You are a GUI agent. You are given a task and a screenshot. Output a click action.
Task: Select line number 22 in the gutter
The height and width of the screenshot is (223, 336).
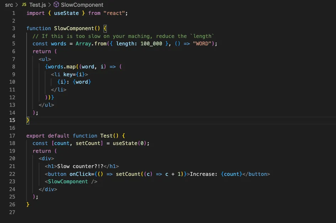pos(12,174)
